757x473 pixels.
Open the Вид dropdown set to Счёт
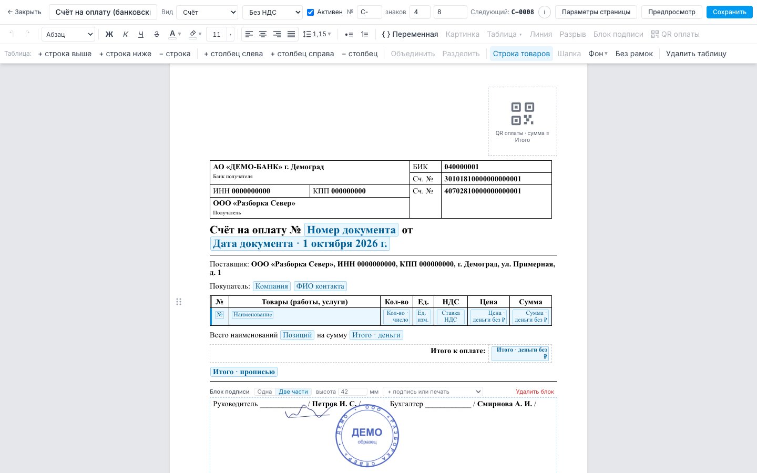pyautogui.click(x=207, y=12)
